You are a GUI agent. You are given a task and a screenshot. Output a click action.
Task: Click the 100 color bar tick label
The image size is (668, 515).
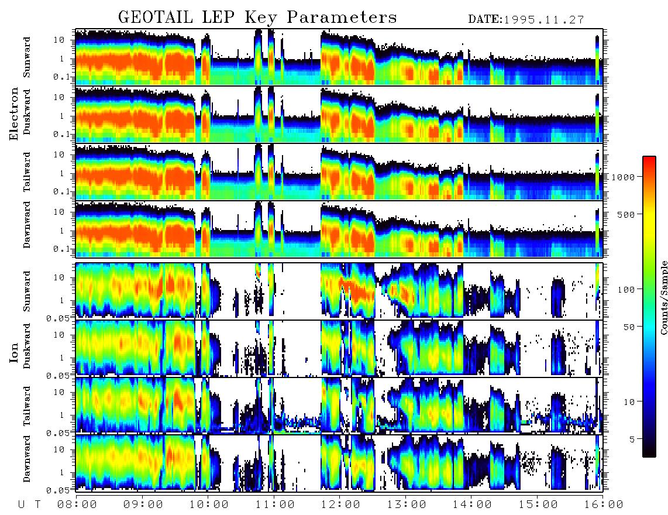pos(625,290)
